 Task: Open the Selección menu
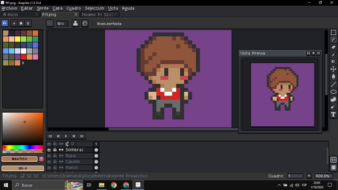click(x=94, y=8)
